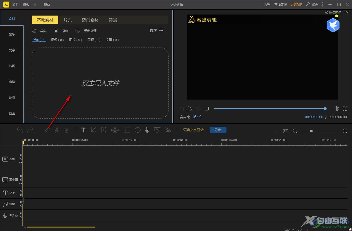
Task: Open the 动画 sidebar section
Action: (12, 113)
